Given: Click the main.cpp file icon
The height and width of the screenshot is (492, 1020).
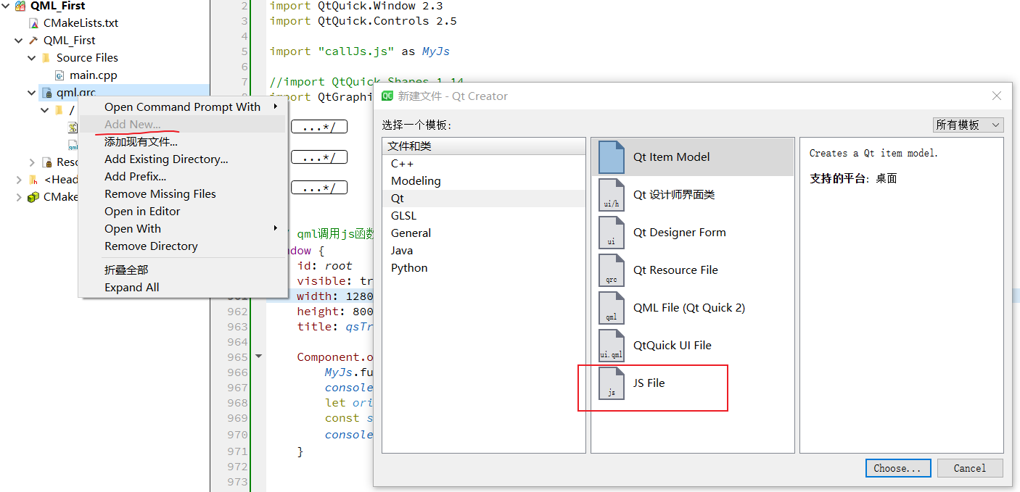Looking at the screenshot, I should 60,75.
